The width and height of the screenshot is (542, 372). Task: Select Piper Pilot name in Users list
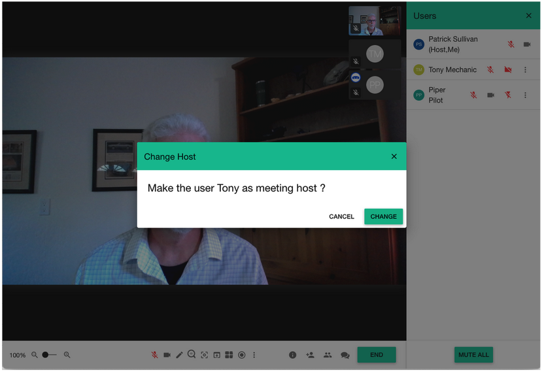pyautogui.click(x=437, y=95)
